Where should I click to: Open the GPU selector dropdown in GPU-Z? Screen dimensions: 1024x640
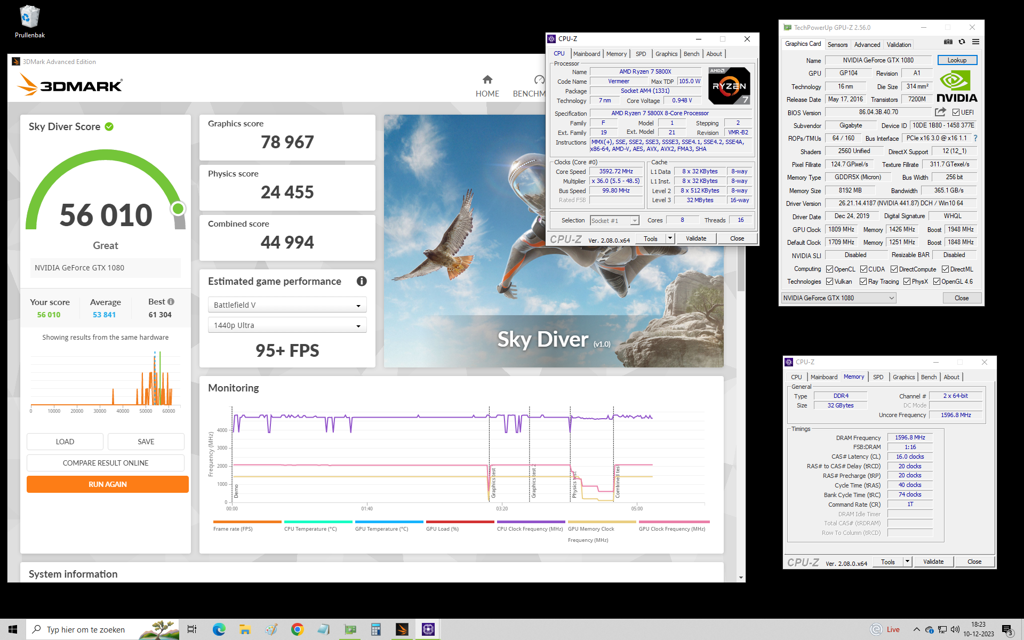[839, 298]
